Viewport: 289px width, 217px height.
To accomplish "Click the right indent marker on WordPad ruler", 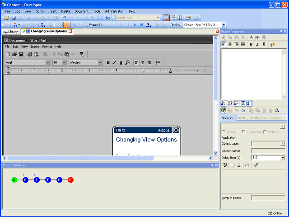I will [171, 71].
